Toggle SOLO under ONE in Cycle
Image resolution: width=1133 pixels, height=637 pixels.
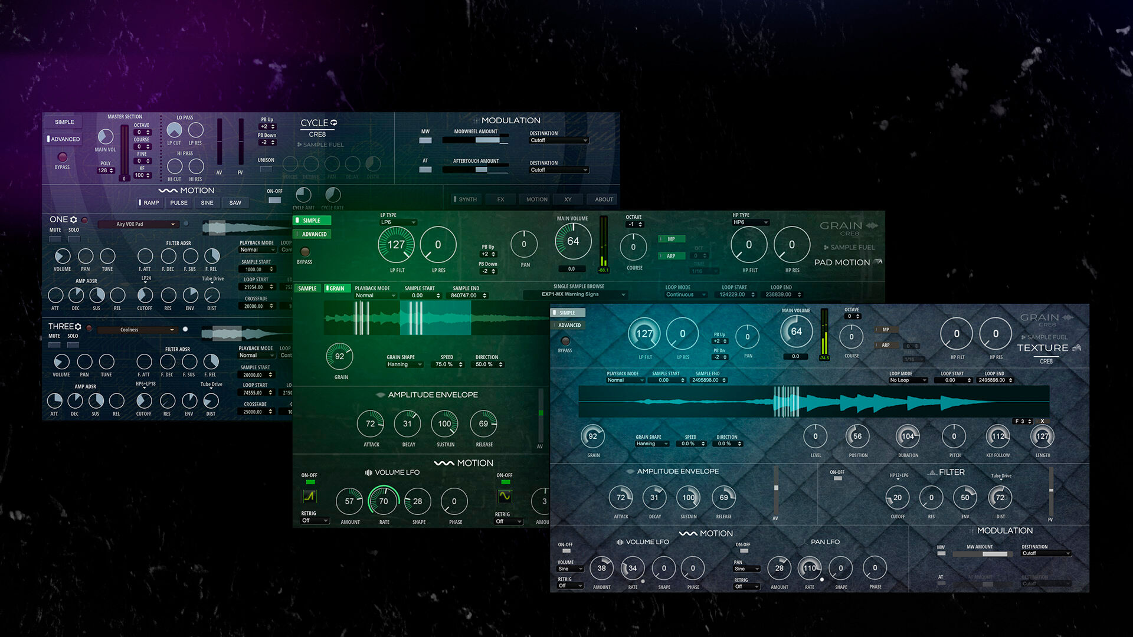[x=74, y=239]
